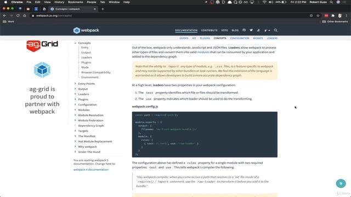351x197 pixels.
Task: Expand the Plugins sidebar section arrow
Action: (x=75, y=100)
